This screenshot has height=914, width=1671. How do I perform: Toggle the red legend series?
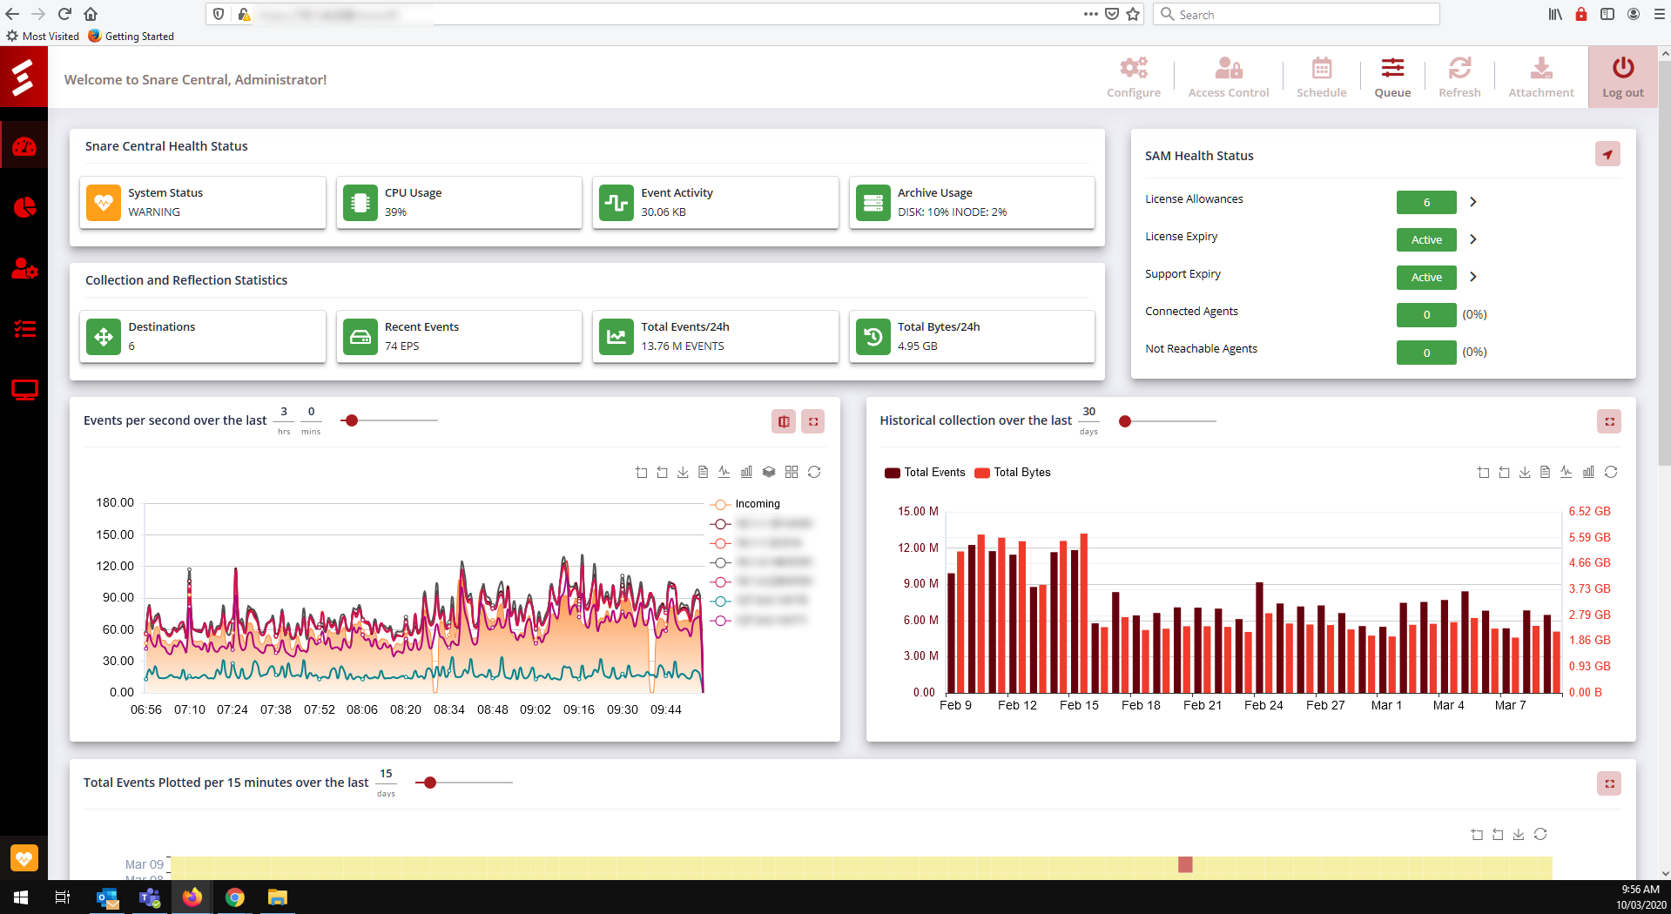(x=756, y=543)
